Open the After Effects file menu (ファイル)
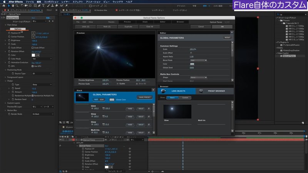This screenshot has width=308, height=173. (30, 2)
